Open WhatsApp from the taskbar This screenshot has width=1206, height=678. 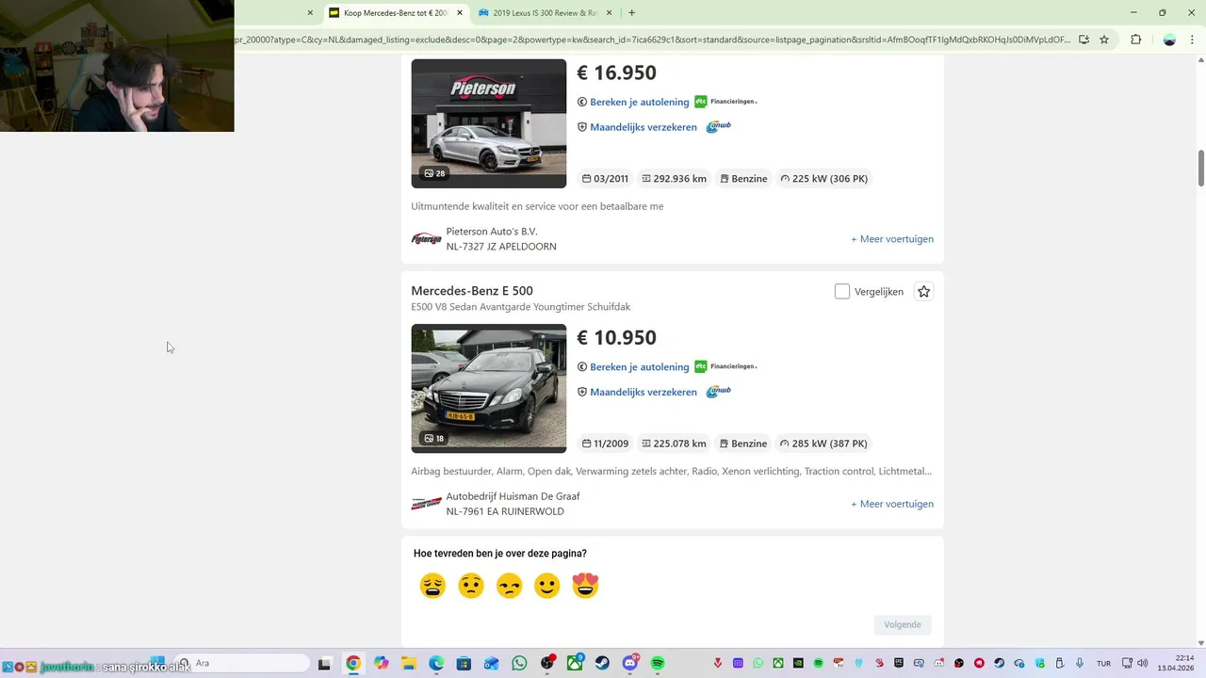[519, 664]
